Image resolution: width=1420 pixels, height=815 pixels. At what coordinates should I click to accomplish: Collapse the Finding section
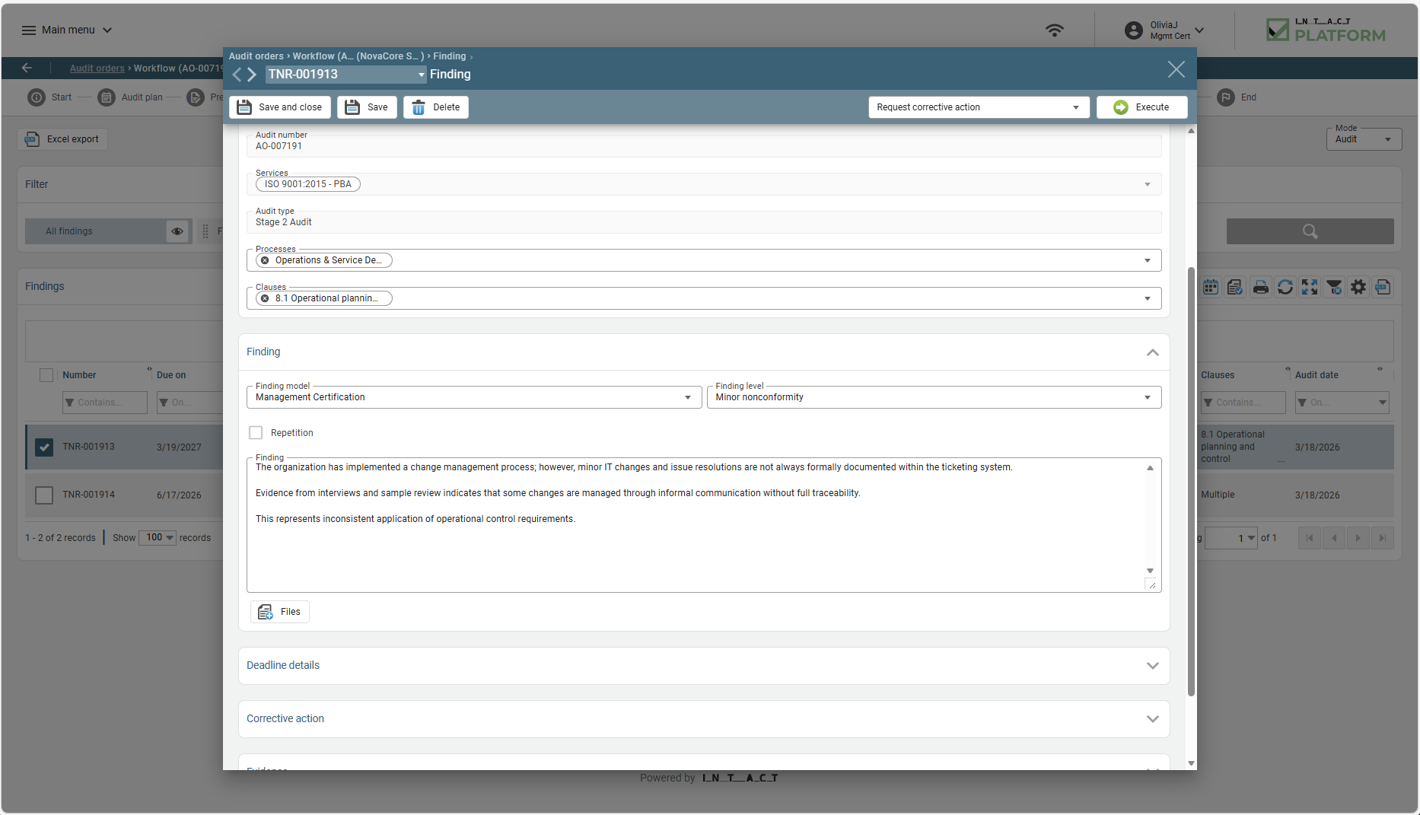coord(1153,352)
